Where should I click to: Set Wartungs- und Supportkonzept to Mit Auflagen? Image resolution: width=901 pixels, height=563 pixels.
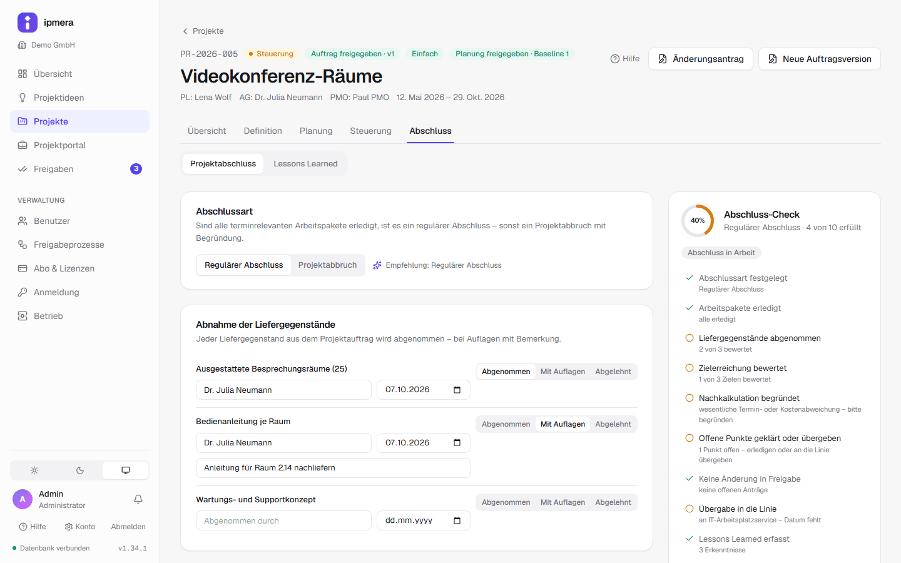563,502
